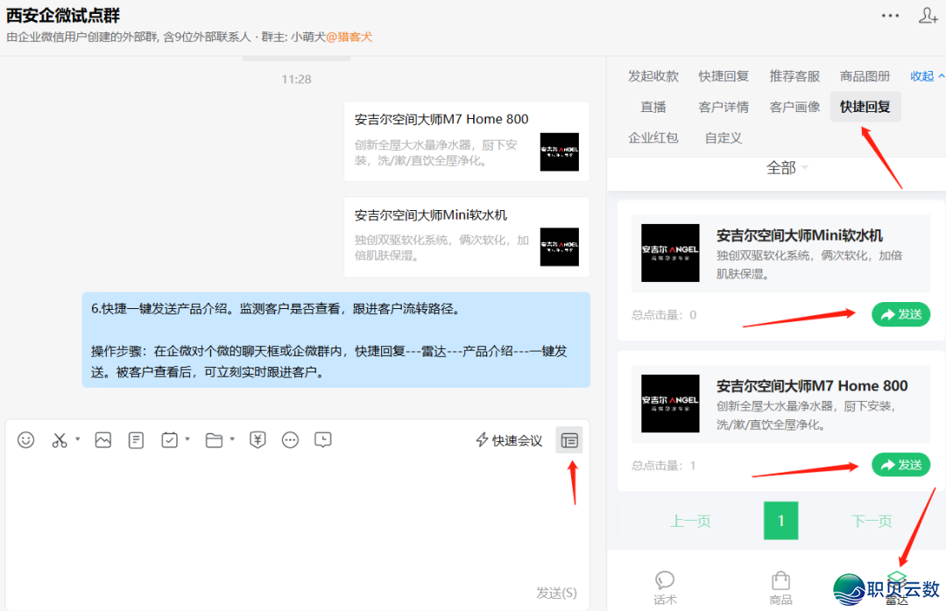The height and width of the screenshot is (611, 946).
Task: Open the sent Mini软水机 chat message
Action: click(x=466, y=237)
